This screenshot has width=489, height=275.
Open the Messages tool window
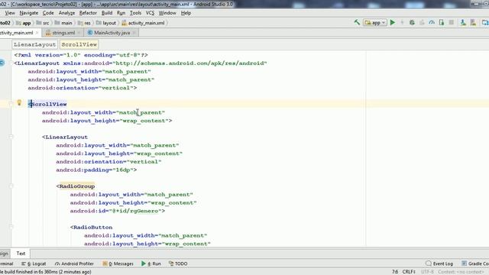[118, 264]
